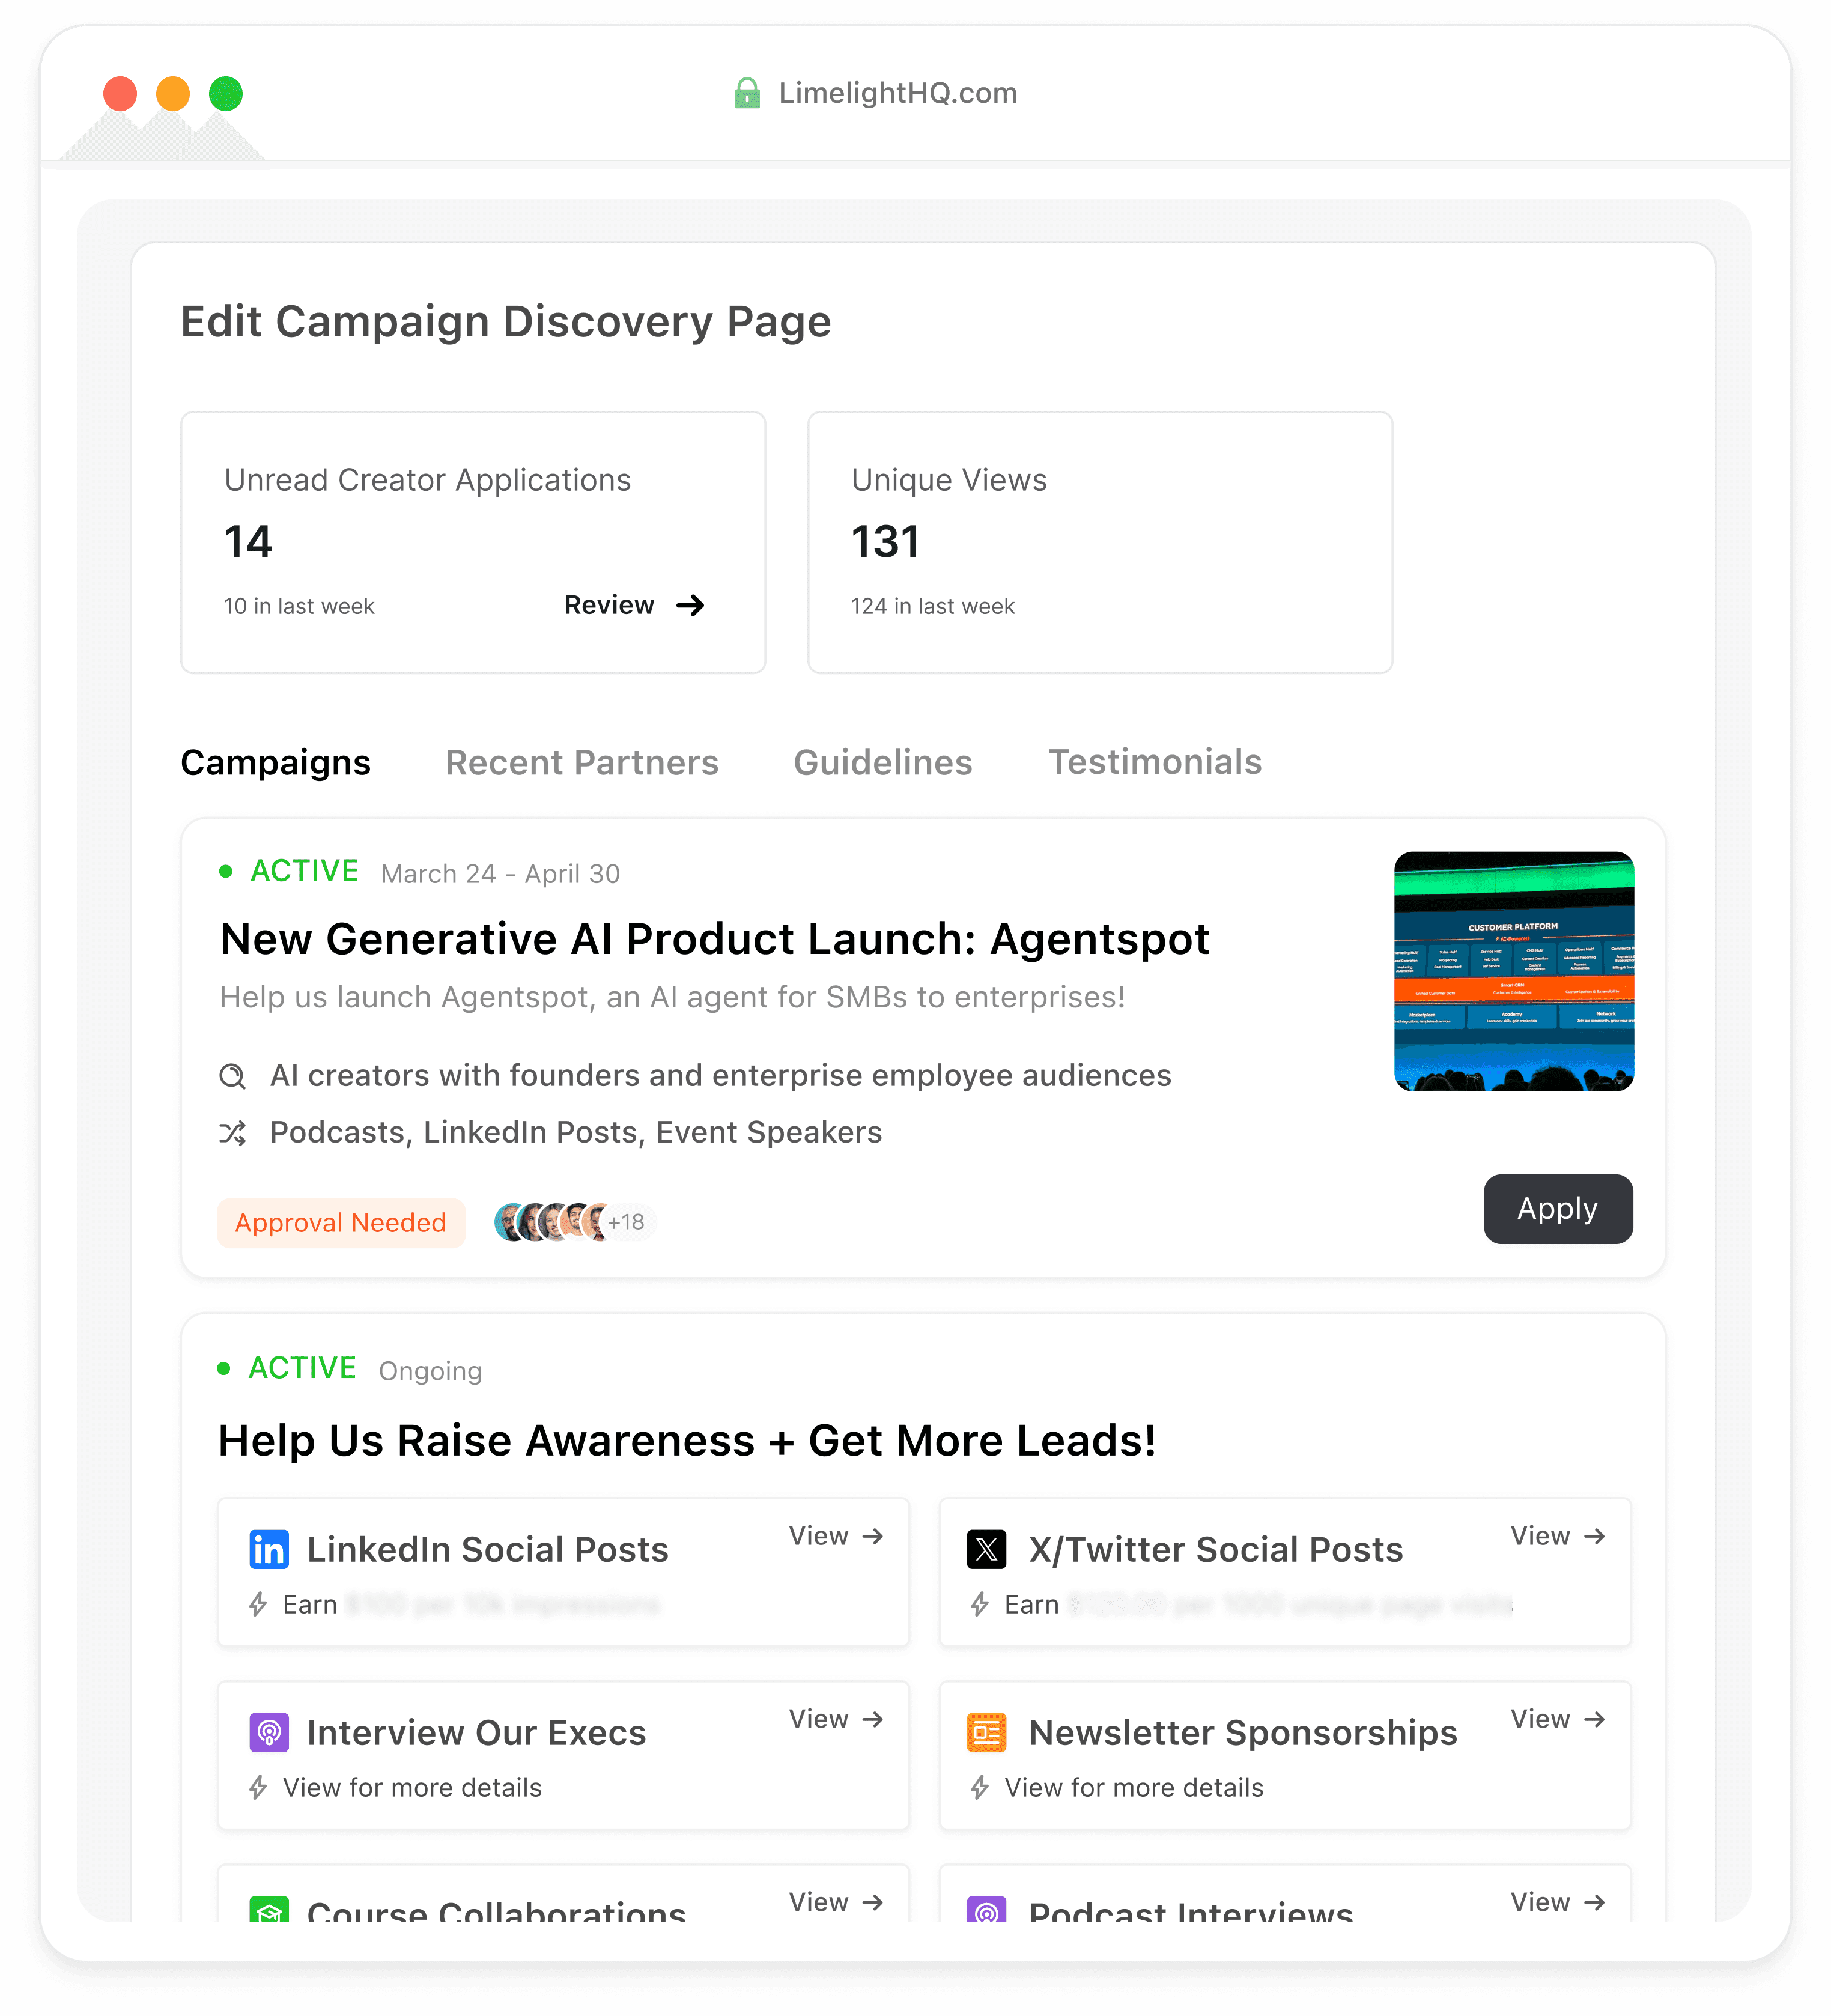Open the Unique Views stat card
This screenshot has height=2016, width=1831.
[x=1100, y=542]
